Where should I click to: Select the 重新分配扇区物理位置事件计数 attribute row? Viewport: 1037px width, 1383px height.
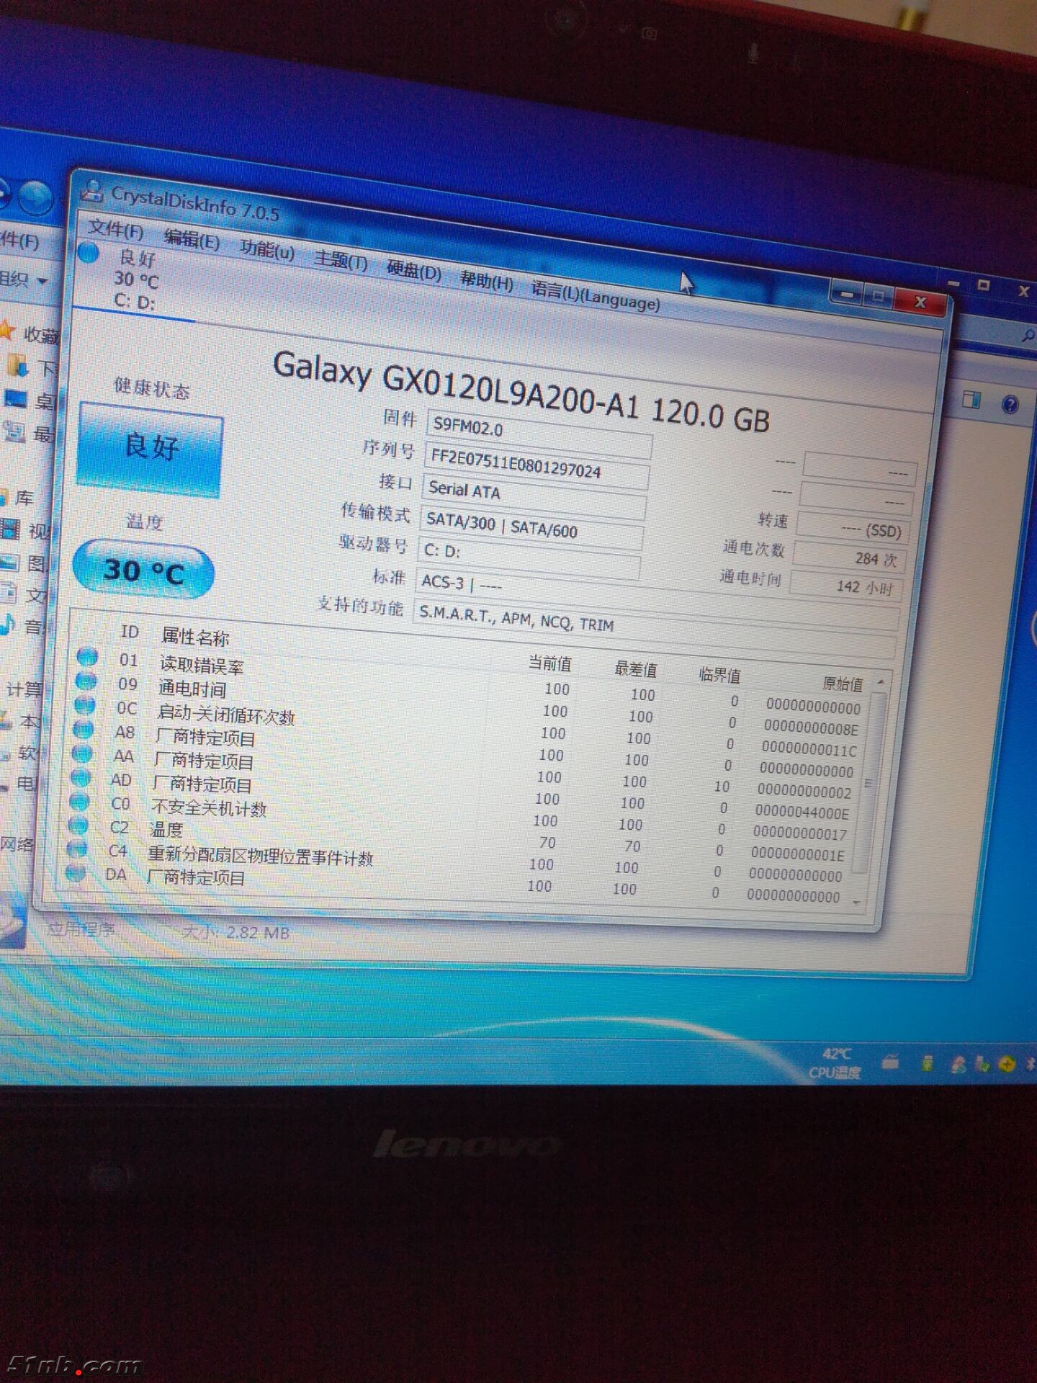point(259,855)
